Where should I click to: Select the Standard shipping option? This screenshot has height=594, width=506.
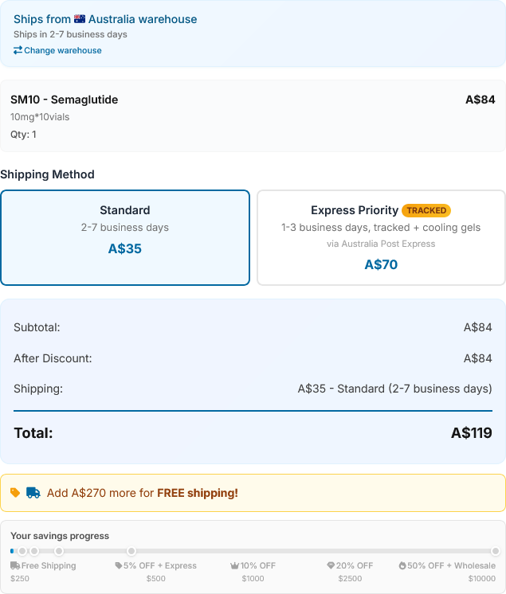pyautogui.click(x=125, y=237)
